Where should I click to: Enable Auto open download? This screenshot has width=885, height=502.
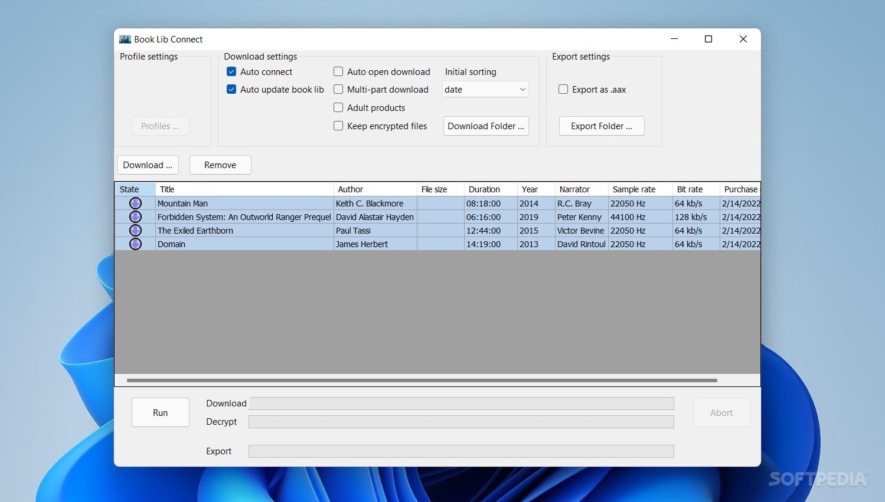(x=338, y=71)
